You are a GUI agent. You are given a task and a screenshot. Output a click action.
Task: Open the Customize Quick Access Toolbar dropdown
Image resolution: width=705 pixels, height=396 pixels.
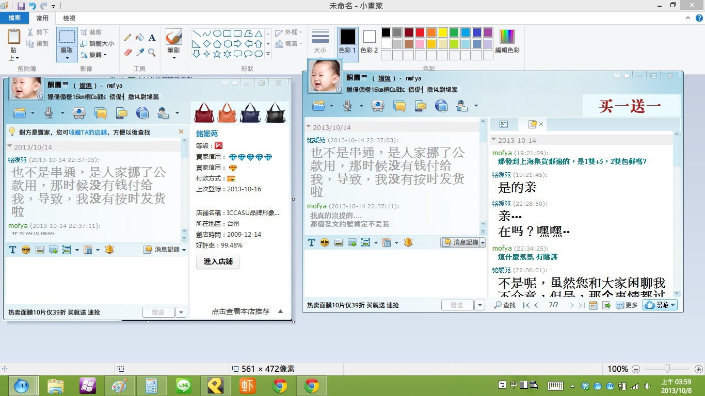click(54, 7)
